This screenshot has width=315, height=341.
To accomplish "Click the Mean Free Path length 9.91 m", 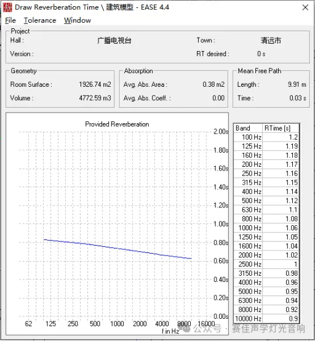I will click(x=297, y=84).
